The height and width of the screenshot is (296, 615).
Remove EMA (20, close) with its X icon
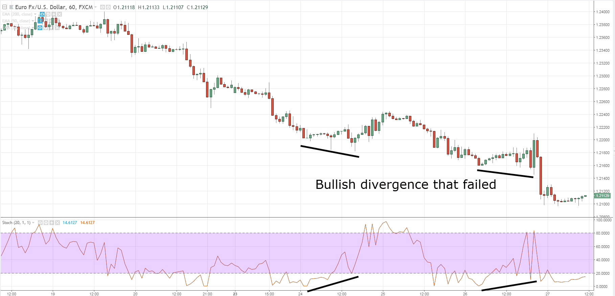point(57,28)
